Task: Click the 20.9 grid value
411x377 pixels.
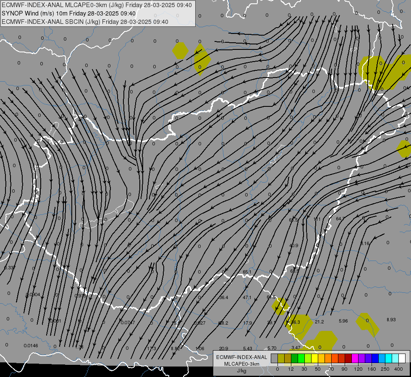Action: pyautogui.click(x=224, y=349)
